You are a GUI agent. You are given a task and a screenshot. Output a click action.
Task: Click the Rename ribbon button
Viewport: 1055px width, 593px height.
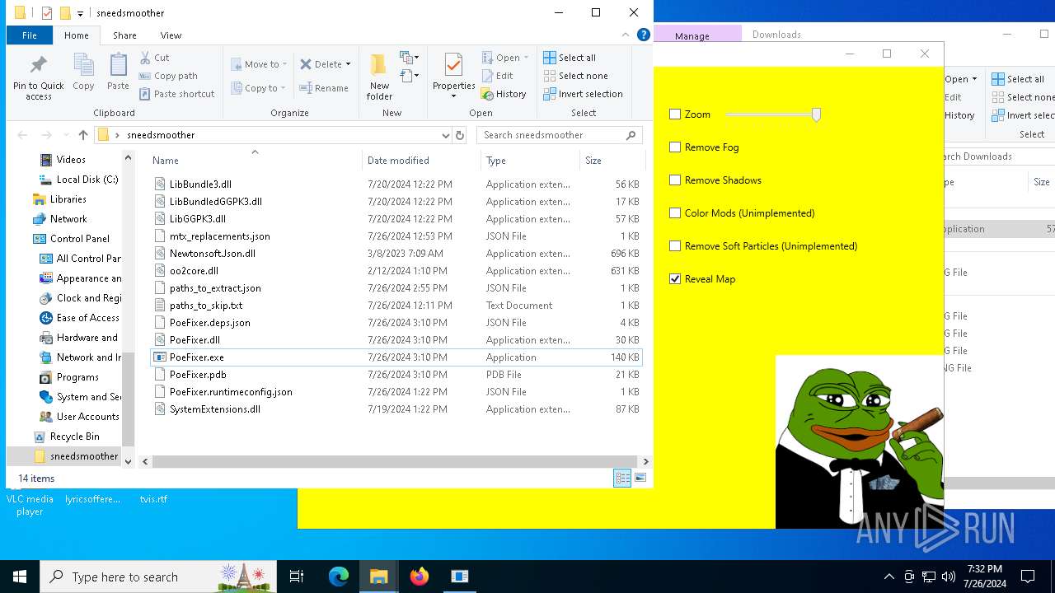coord(324,88)
